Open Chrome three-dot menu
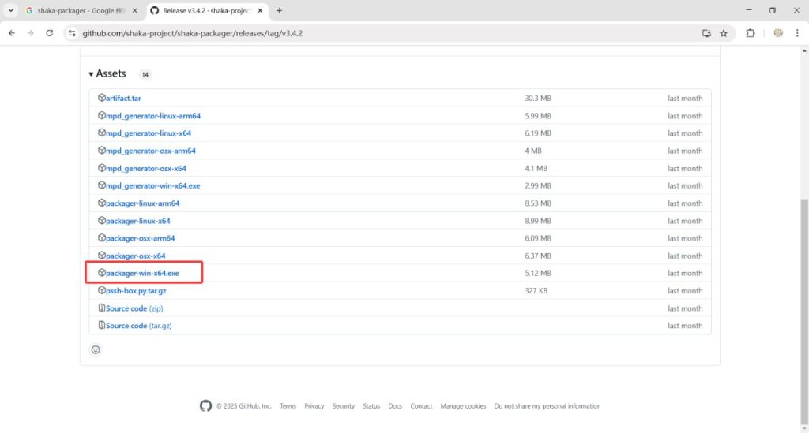809x433 pixels. tap(797, 33)
